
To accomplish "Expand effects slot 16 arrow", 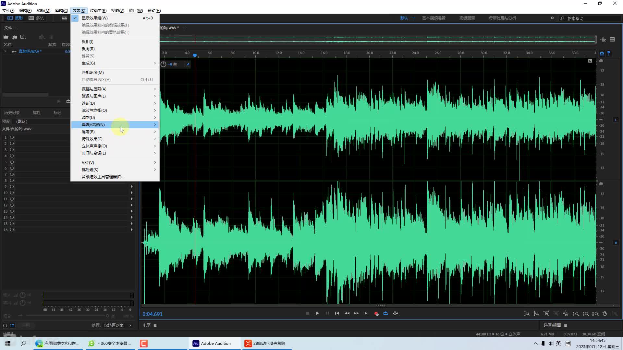I will pyautogui.click(x=132, y=229).
